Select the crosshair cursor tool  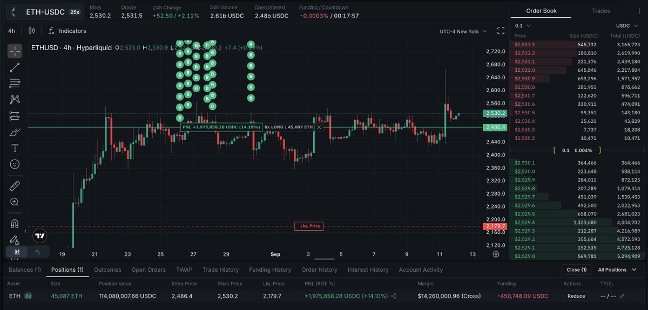pos(15,51)
